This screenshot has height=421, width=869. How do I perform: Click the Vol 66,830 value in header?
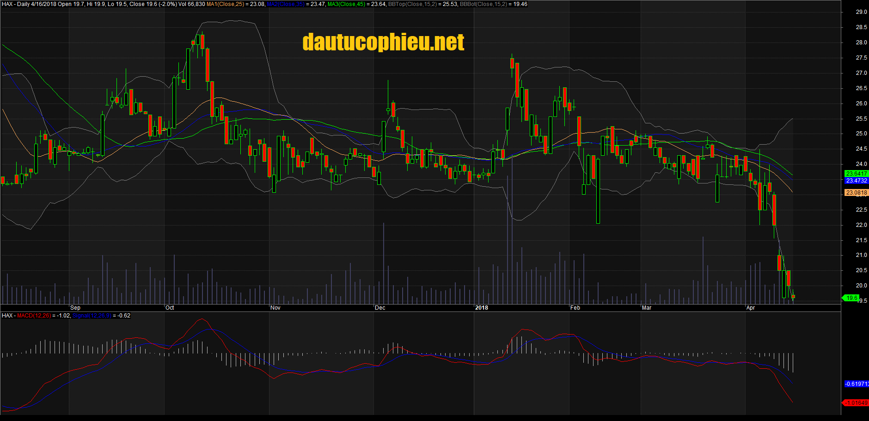191,4
